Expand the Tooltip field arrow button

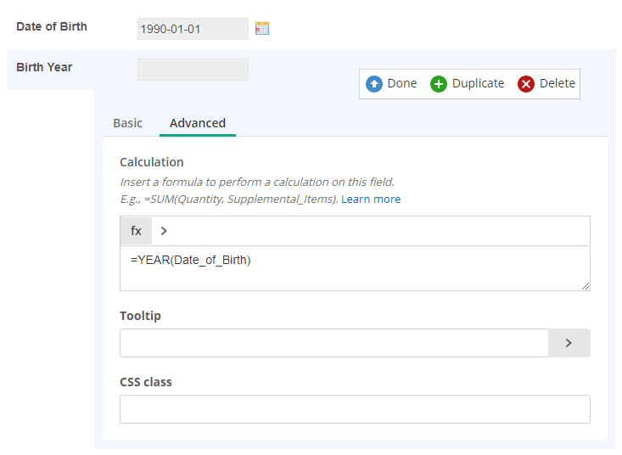(569, 343)
